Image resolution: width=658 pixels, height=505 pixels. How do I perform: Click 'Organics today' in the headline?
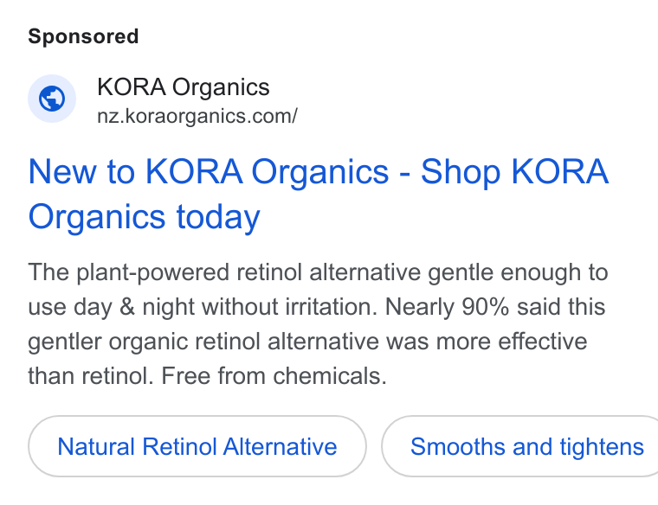(x=144, y=217)
